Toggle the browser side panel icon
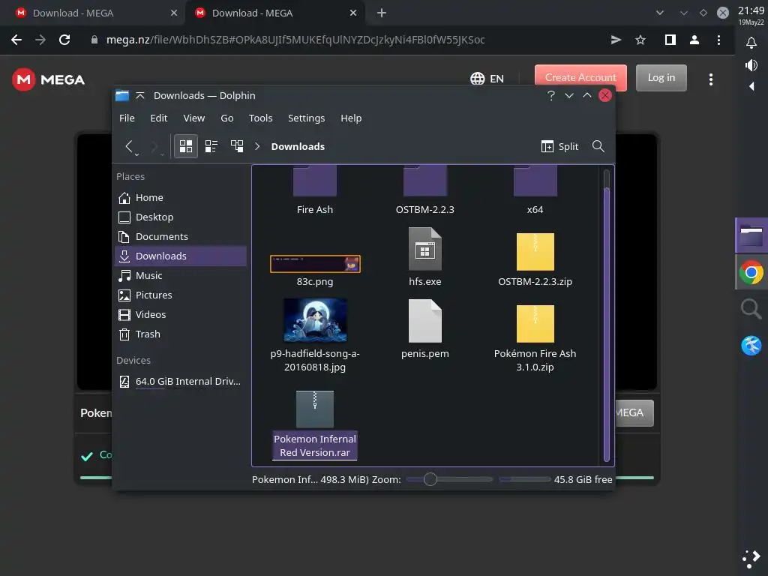 (670, 40)
